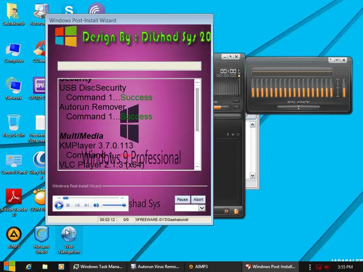Abort the post-install wizard

(198, 199)
